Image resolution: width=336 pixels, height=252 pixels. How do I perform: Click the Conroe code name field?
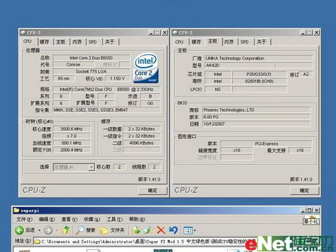(x=73, y=65)
